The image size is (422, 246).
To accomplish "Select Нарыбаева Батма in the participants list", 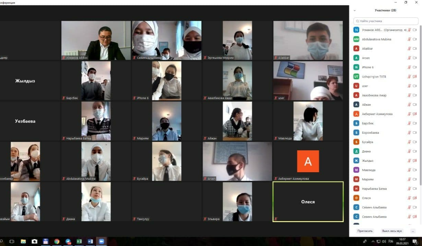I will pos(374,189).
